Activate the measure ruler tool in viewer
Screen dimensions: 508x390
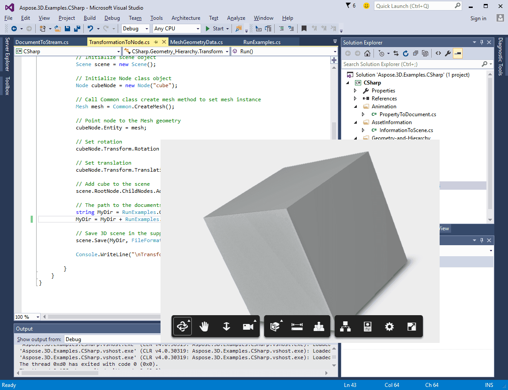pos(297,327)
